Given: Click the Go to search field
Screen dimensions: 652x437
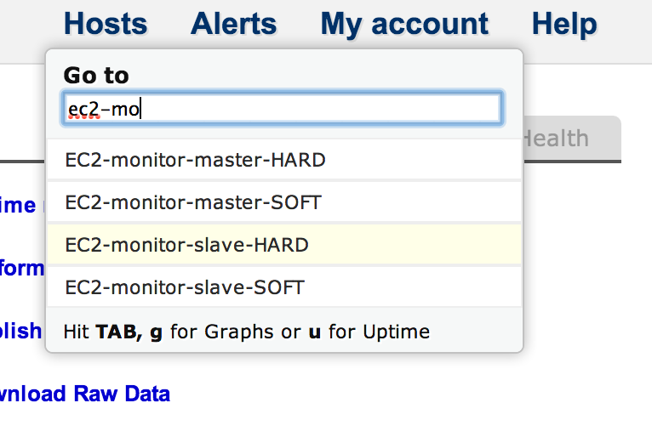Looking at the screenshot, I should pos(283,109).
